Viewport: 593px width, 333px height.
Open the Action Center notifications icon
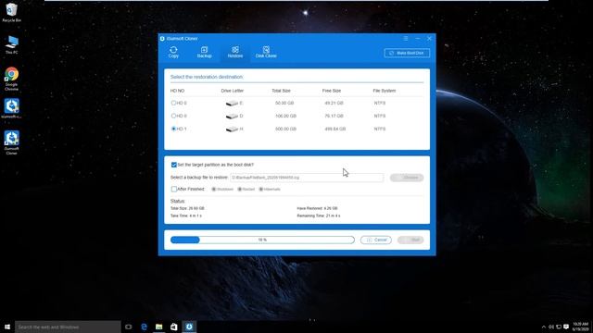(x=566, y=327)
